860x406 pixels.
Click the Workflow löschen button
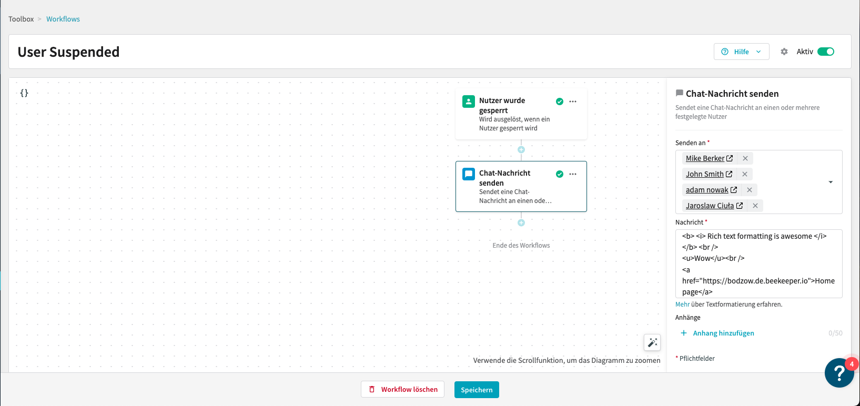403,389
